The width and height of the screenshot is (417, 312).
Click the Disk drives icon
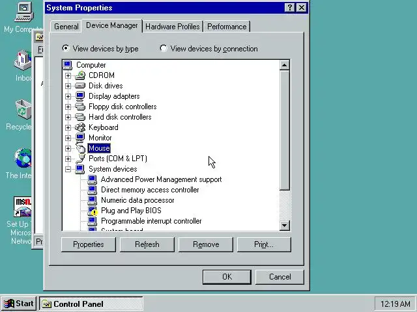80,86
